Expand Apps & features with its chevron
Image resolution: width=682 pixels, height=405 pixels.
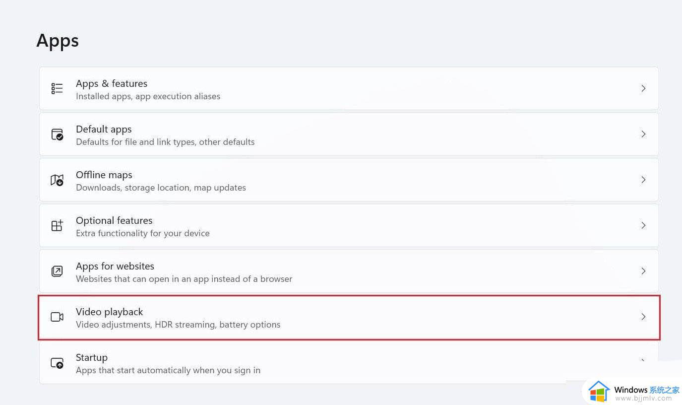pos(643,88)
